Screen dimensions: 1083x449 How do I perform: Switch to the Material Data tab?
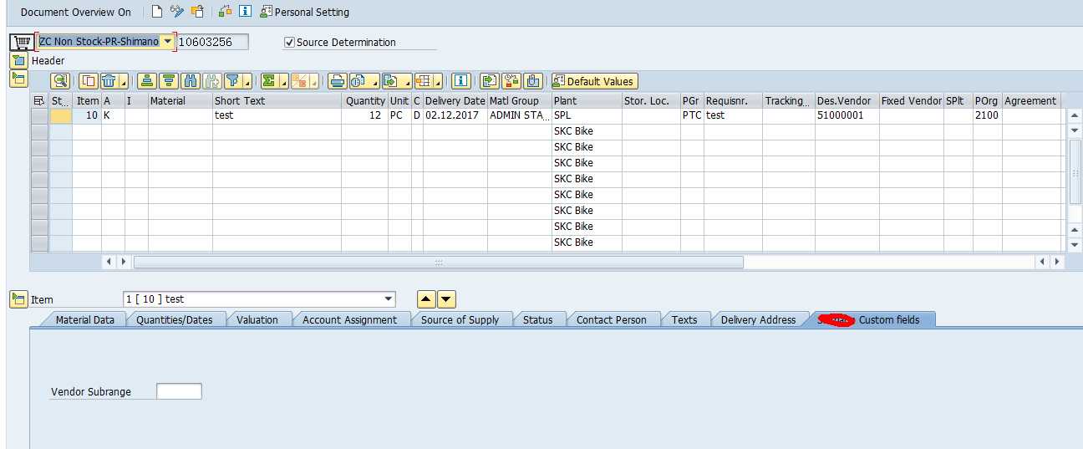tap(84, 319)
